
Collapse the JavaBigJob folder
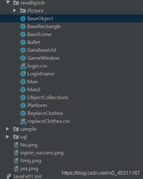coord(8,3)
